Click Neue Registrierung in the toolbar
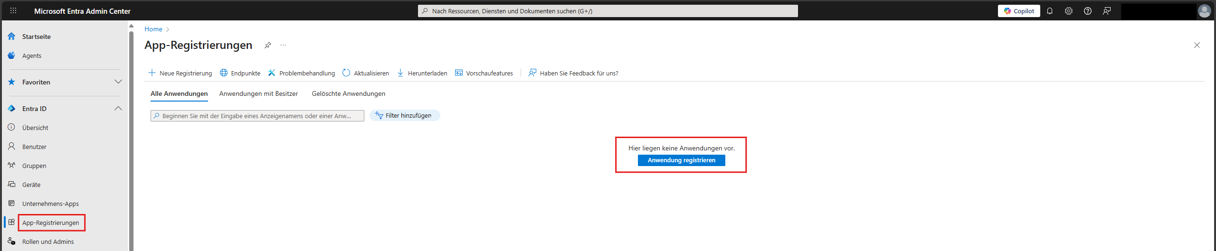1216x251 pixels. click(180, 73)
